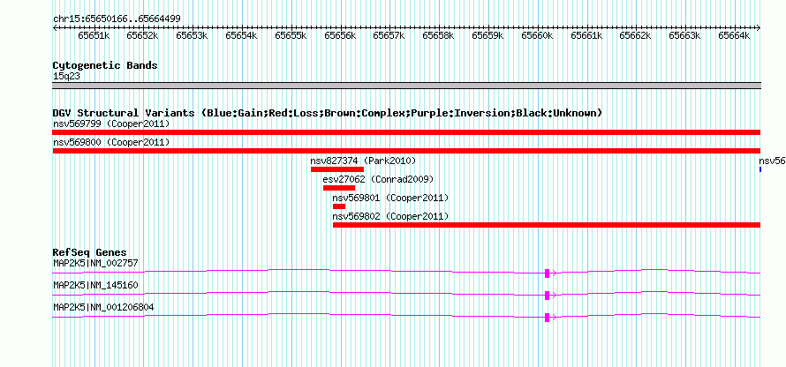Click the MAP2K5|NM_145160 gene label
This screenshot has height=367, width=786.
95,285
